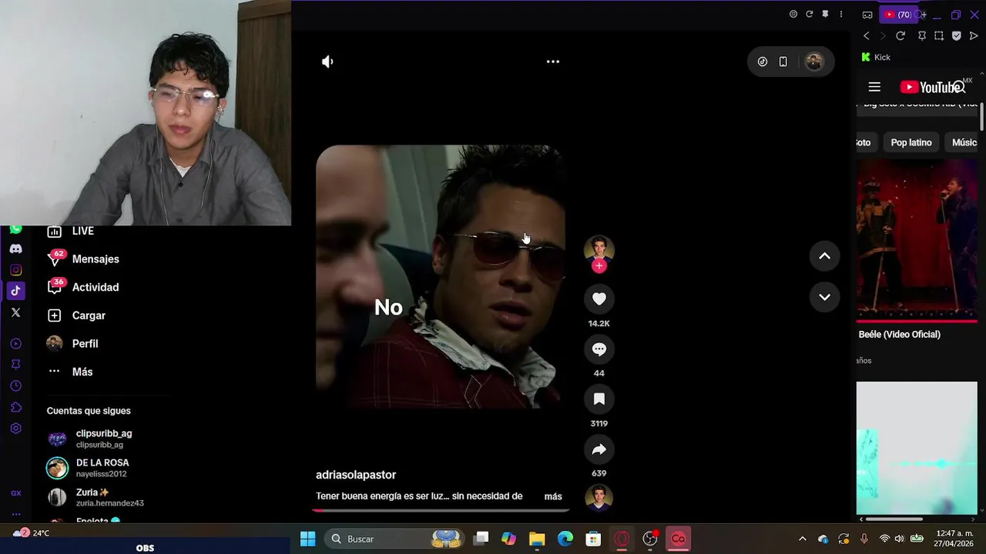
Task: Open the panel header kebab menu
Action: (841, 14)
